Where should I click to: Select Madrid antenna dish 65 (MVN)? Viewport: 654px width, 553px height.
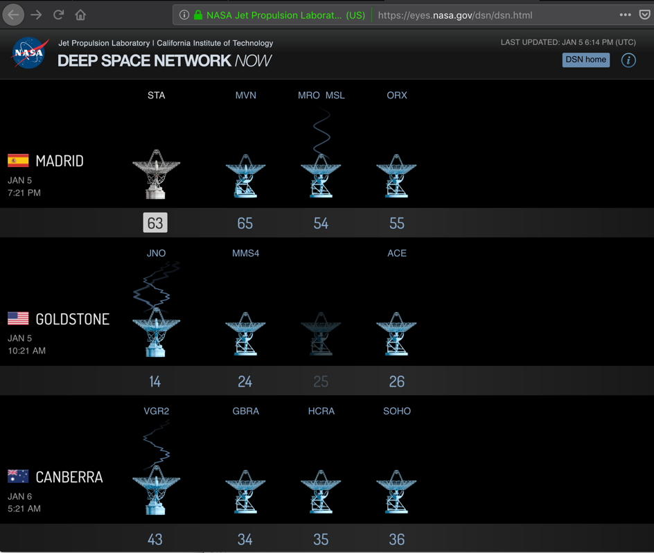[245, 176]
